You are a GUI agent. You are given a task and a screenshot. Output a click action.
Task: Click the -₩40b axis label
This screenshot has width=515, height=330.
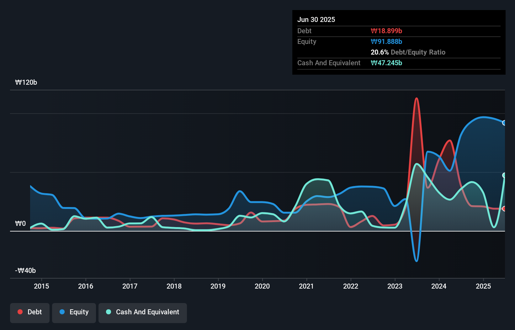pyautogui.click(x=25, y=270)
